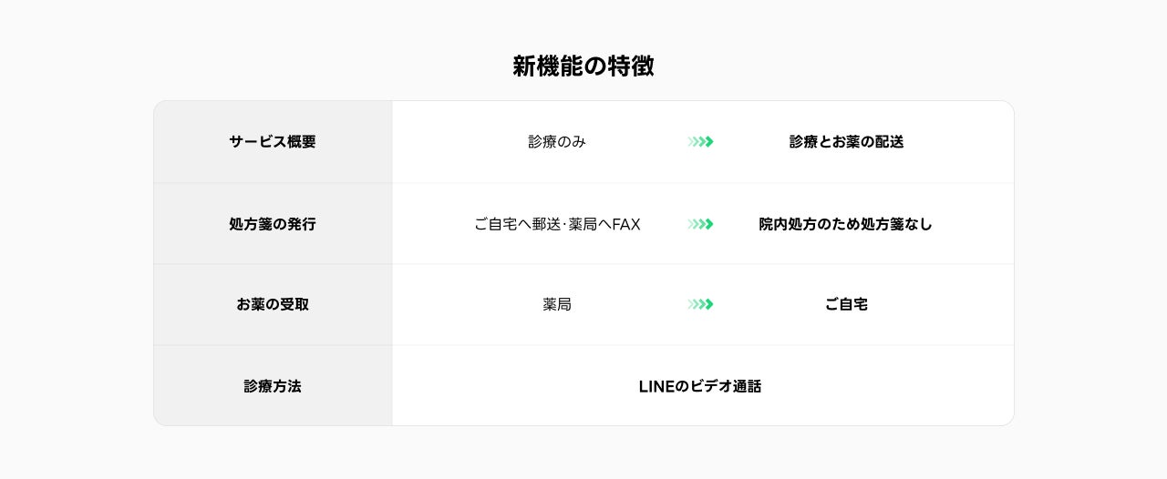1167x479 pixels.
Task: Click the words 院内処方 in the bold text
Action: pos(788,224)
